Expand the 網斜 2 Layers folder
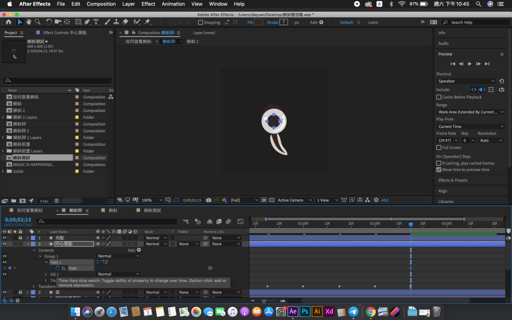Screen dimensions: 512x320 pyautogui.click(x=3, y=117)
